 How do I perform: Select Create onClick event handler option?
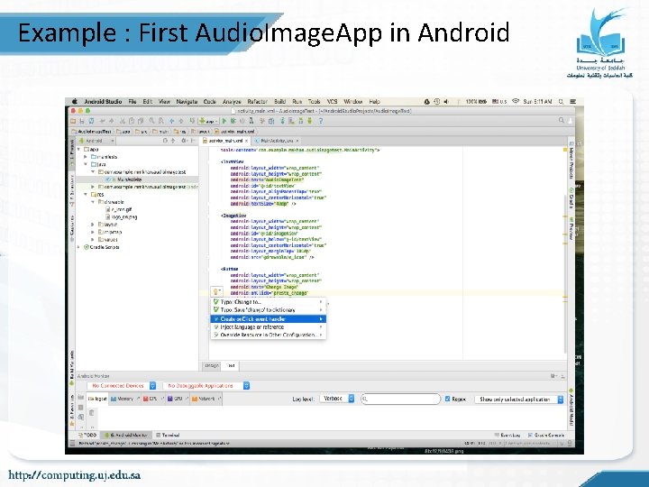coord(269,319)
